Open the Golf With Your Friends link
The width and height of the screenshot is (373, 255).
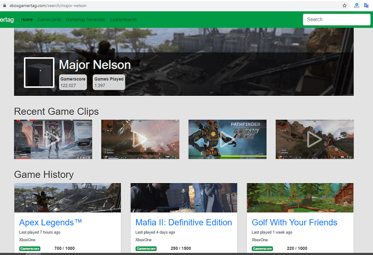[295, 222]
